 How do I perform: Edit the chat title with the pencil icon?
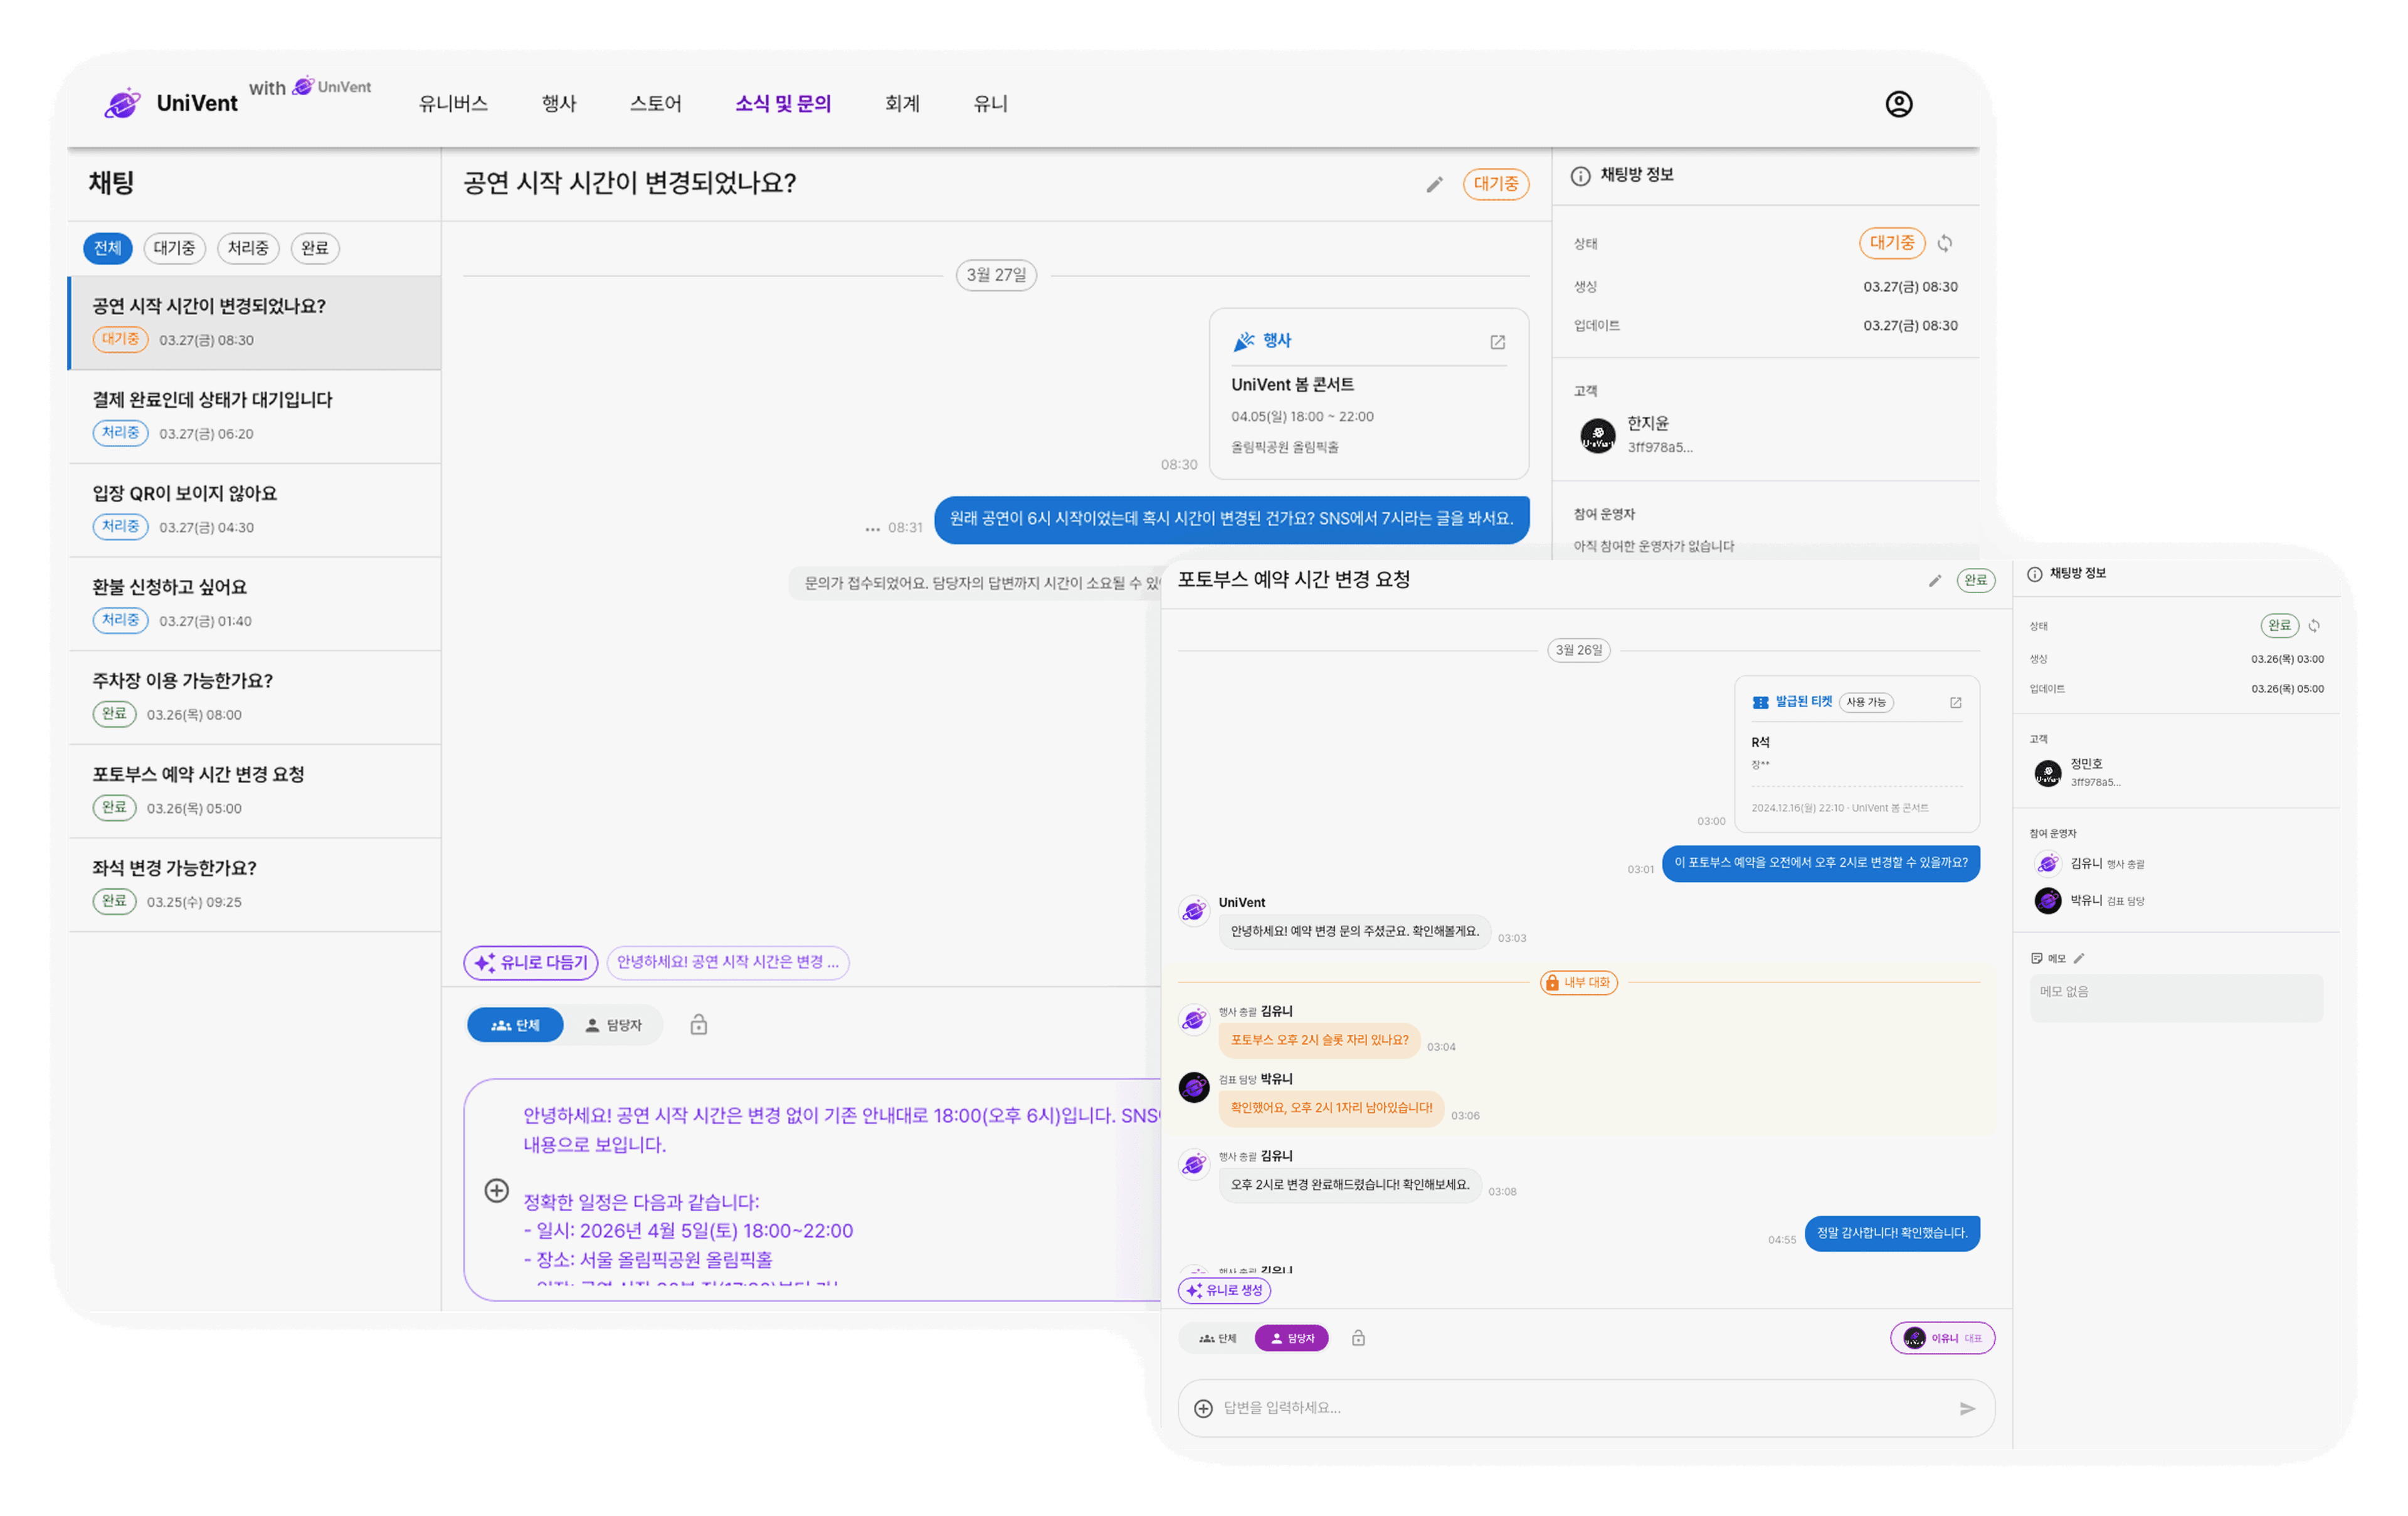point(1435,185)
